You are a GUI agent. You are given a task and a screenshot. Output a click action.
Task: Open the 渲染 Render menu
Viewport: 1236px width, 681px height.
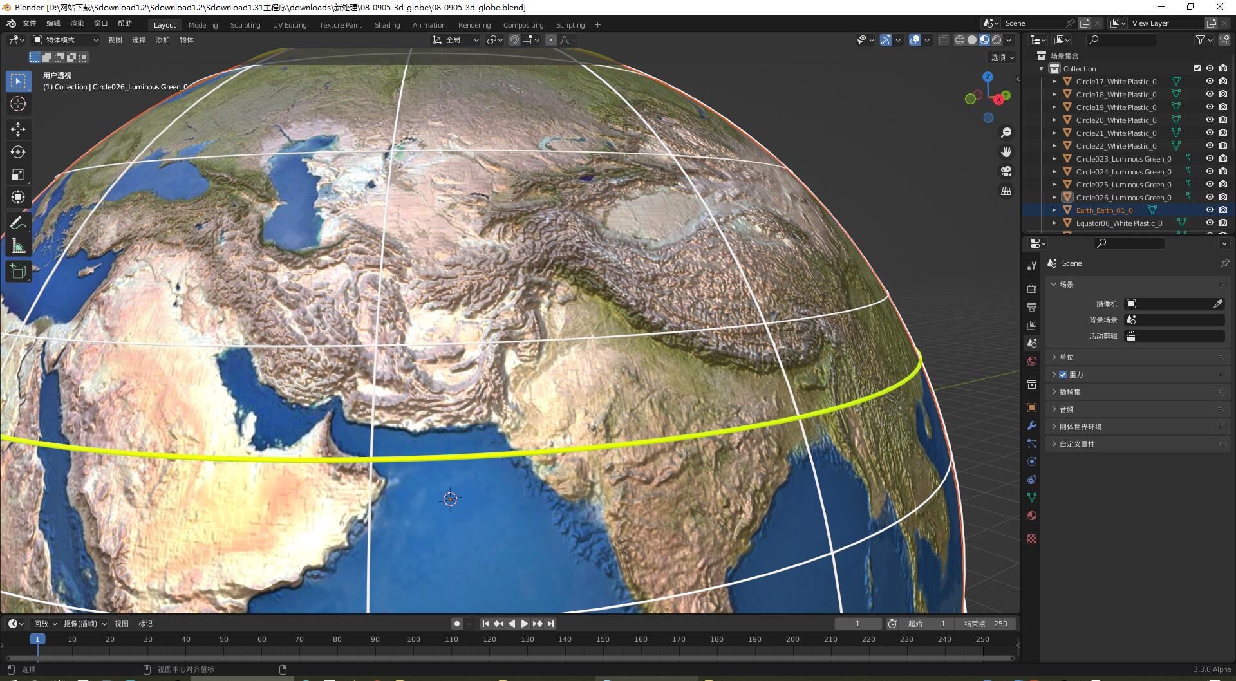pos(77,23)
